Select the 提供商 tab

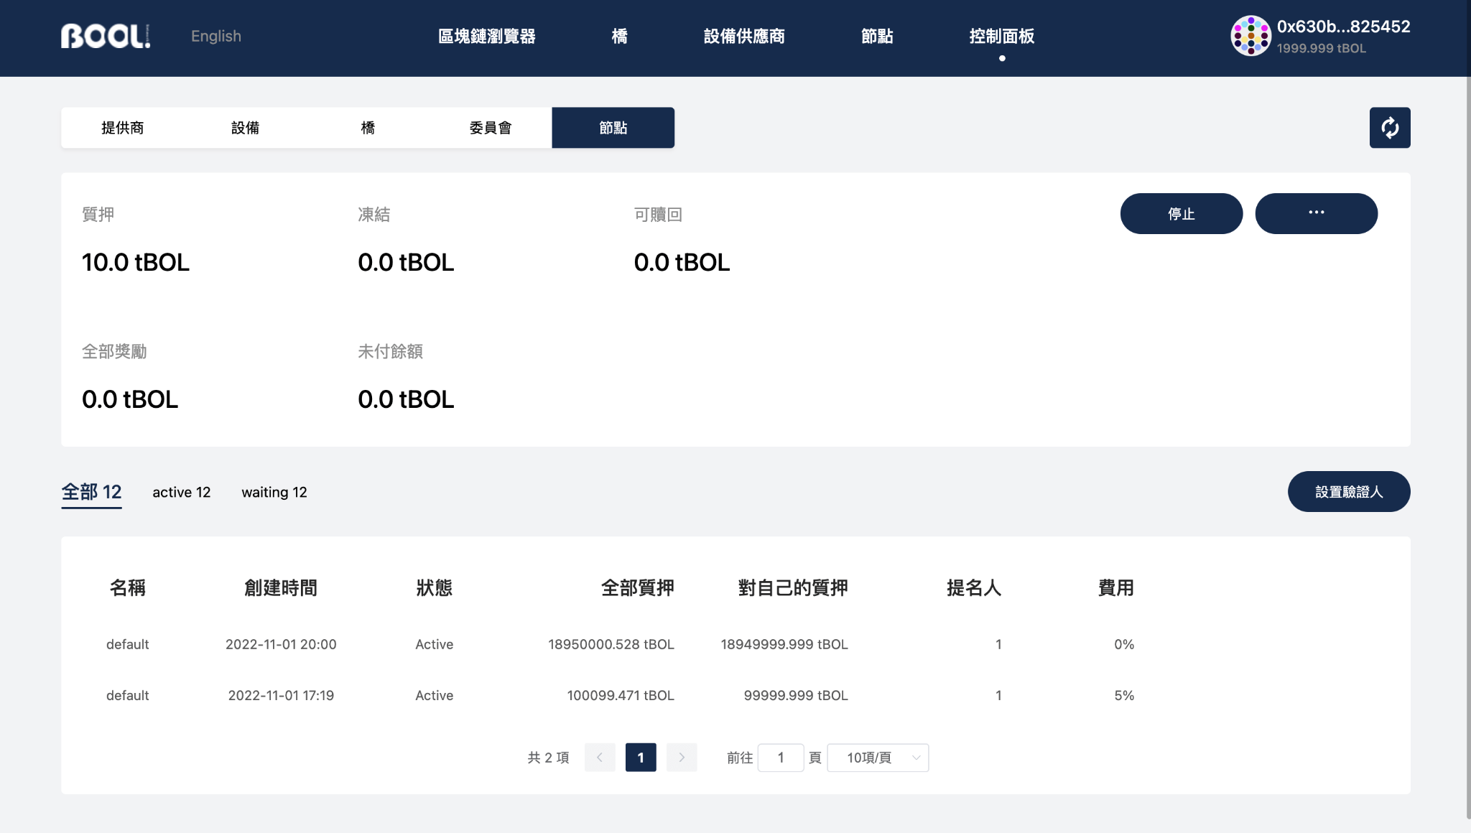click(123, 128)
